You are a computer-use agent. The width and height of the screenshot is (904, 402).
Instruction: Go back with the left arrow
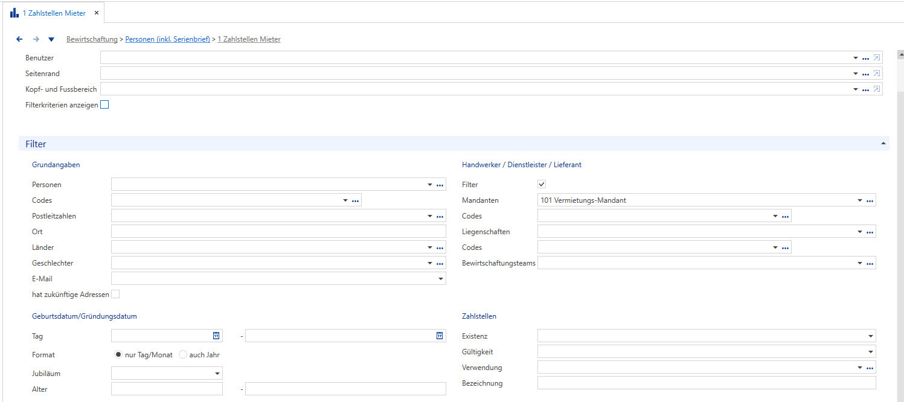click(x=19, y=39)
